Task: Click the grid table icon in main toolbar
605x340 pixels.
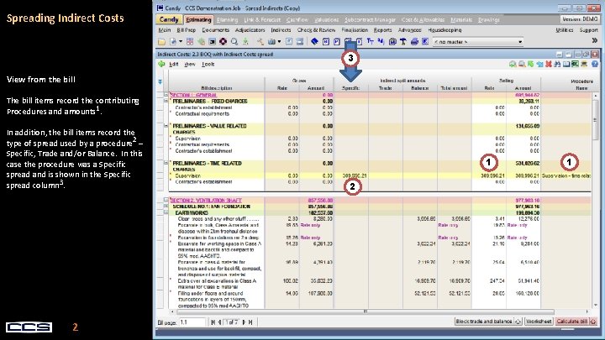Action: pos(190,42)
